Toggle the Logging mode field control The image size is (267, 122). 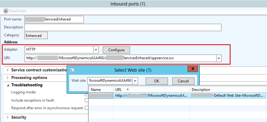(x=86, y=92)
